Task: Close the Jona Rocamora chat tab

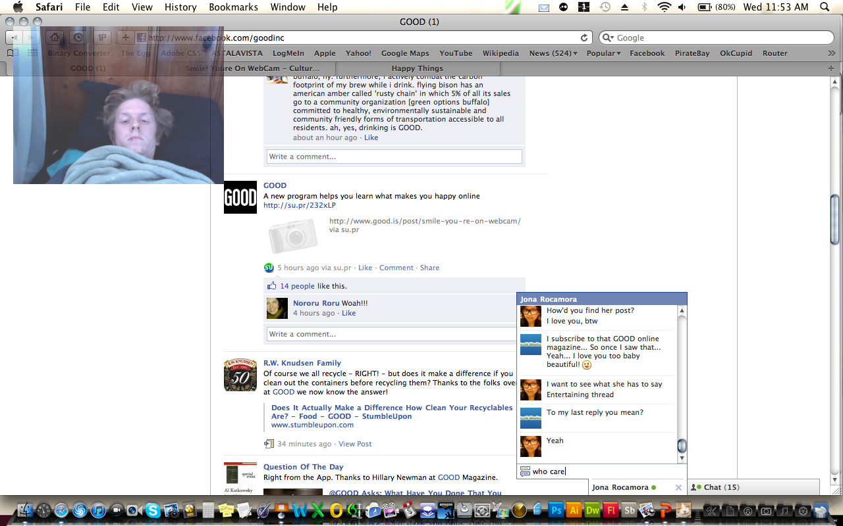Action: point(678,487)
